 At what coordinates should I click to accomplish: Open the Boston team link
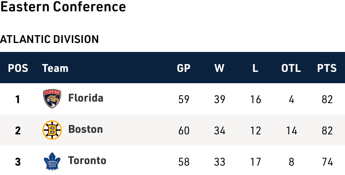click(x=85, y=129)
